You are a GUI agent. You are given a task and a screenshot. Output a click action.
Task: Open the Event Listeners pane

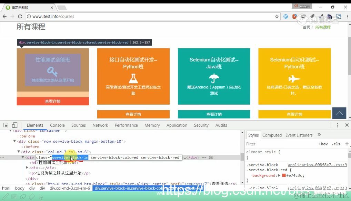[299, 135]
